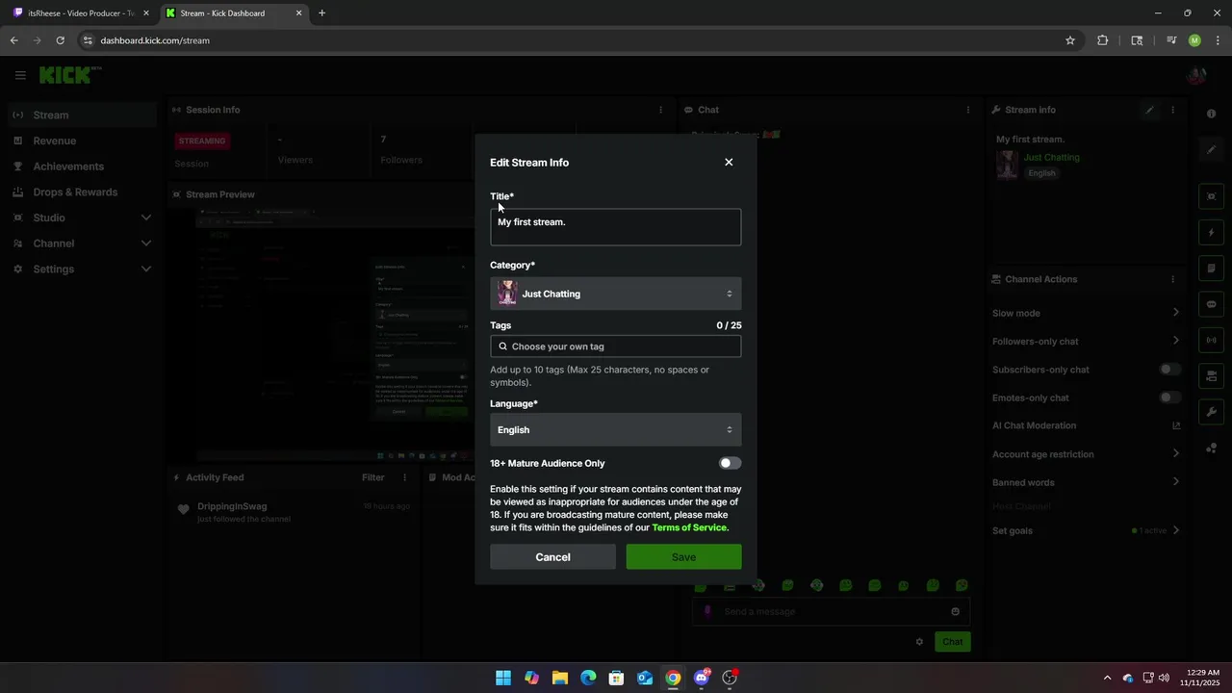Open Activity Feed three-dot menu

coord(403,477)
